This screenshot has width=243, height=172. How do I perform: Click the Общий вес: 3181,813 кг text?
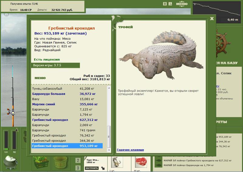pyautogui.click(x=90, y=79)
